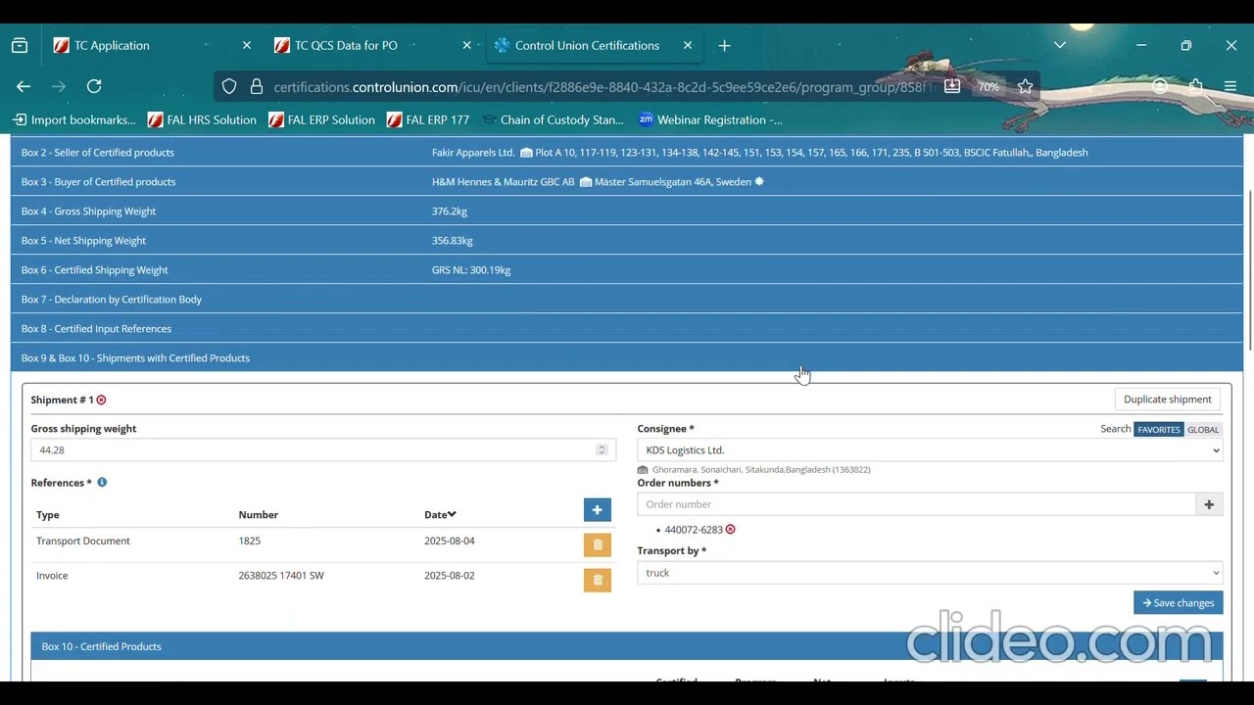Bookmark this page with the star
Image resolution: width=1254 pixels, height=705 pixels.
click(x=1025, y=86)
